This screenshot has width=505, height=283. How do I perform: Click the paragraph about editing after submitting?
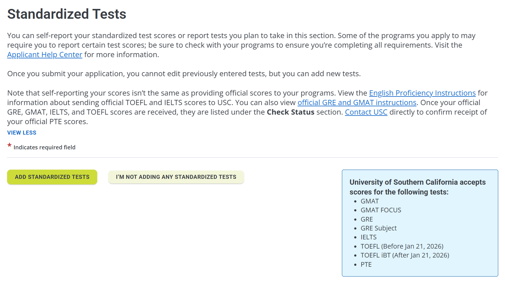click(x=184, y=74)
